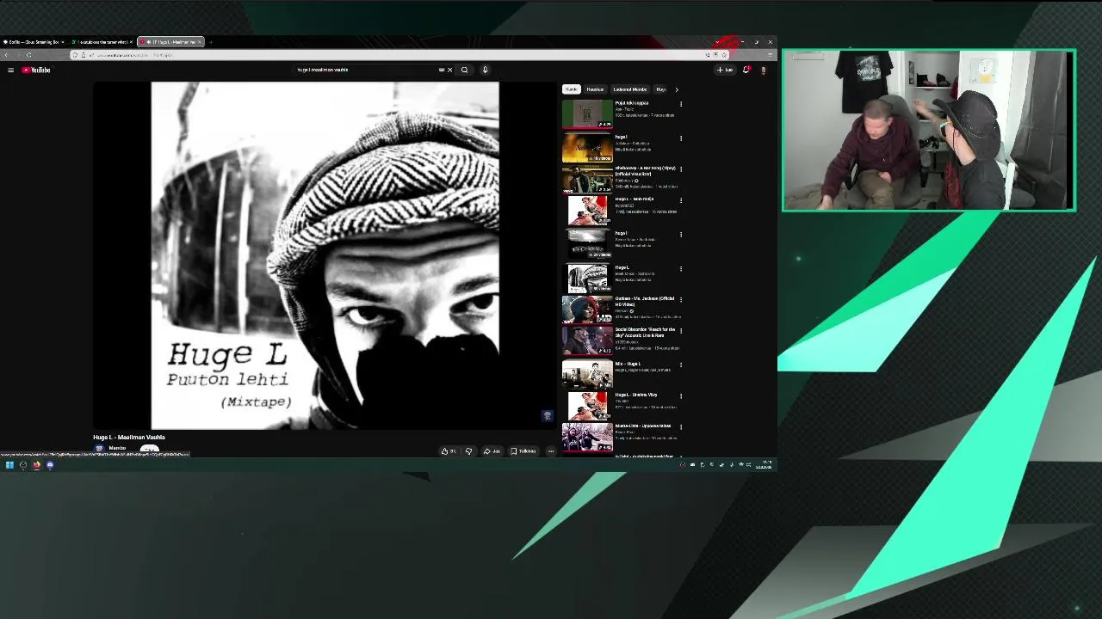The height and width of the screenshot is (619, 1102).
Task: Select the Kaikki filter chip
Action: 571,89
